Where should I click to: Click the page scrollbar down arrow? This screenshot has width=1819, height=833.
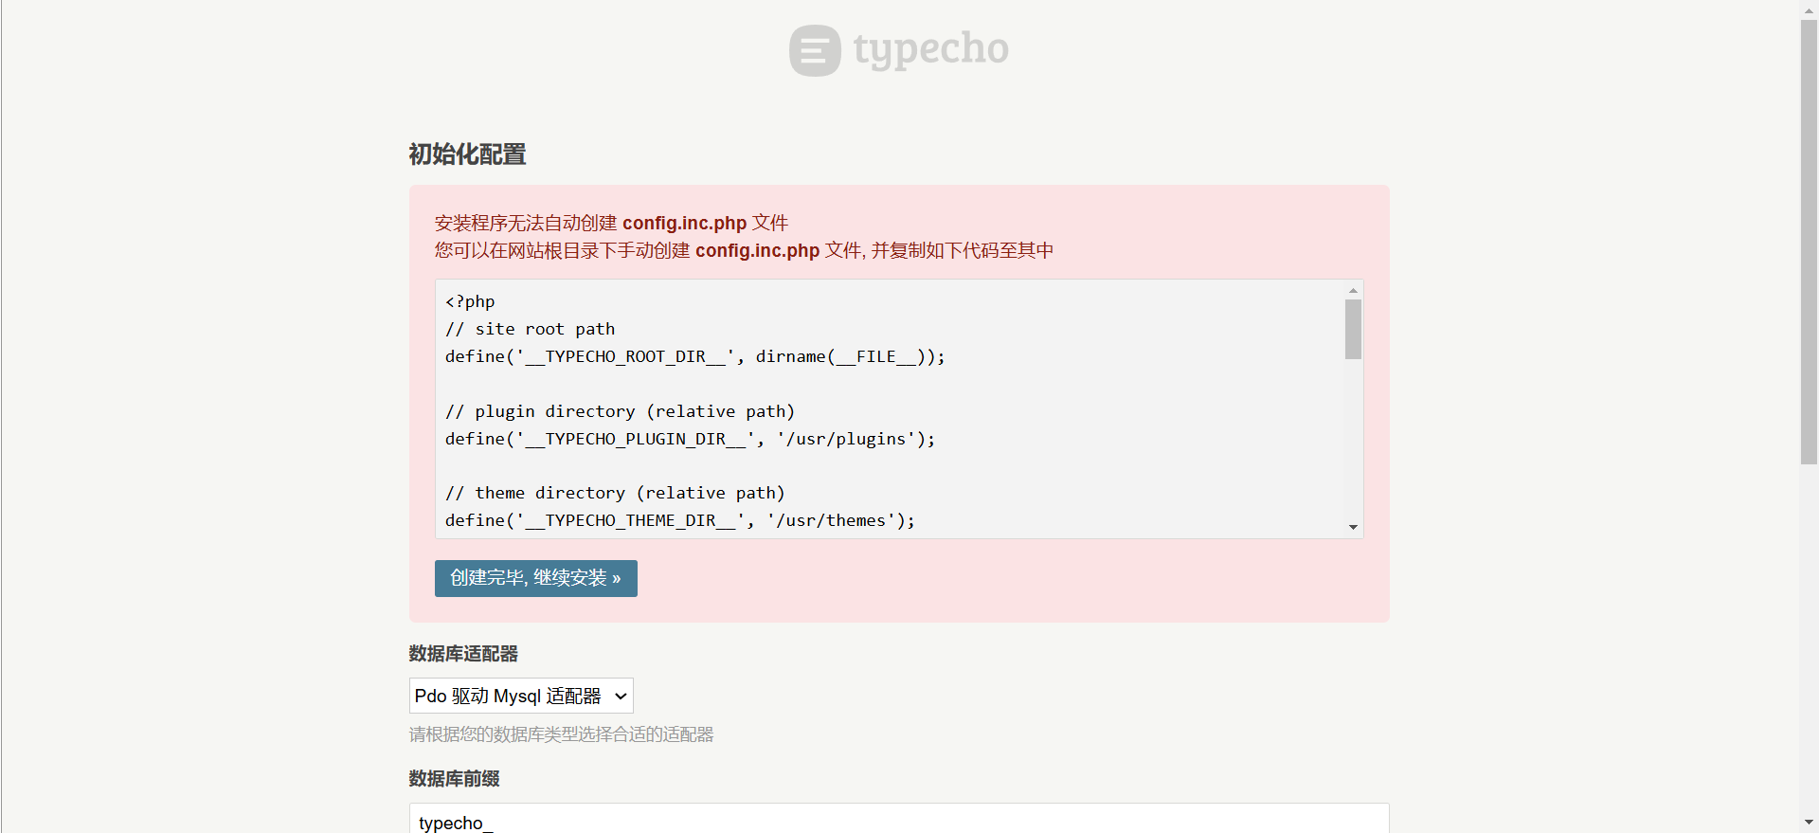[x=1809, y=823]
